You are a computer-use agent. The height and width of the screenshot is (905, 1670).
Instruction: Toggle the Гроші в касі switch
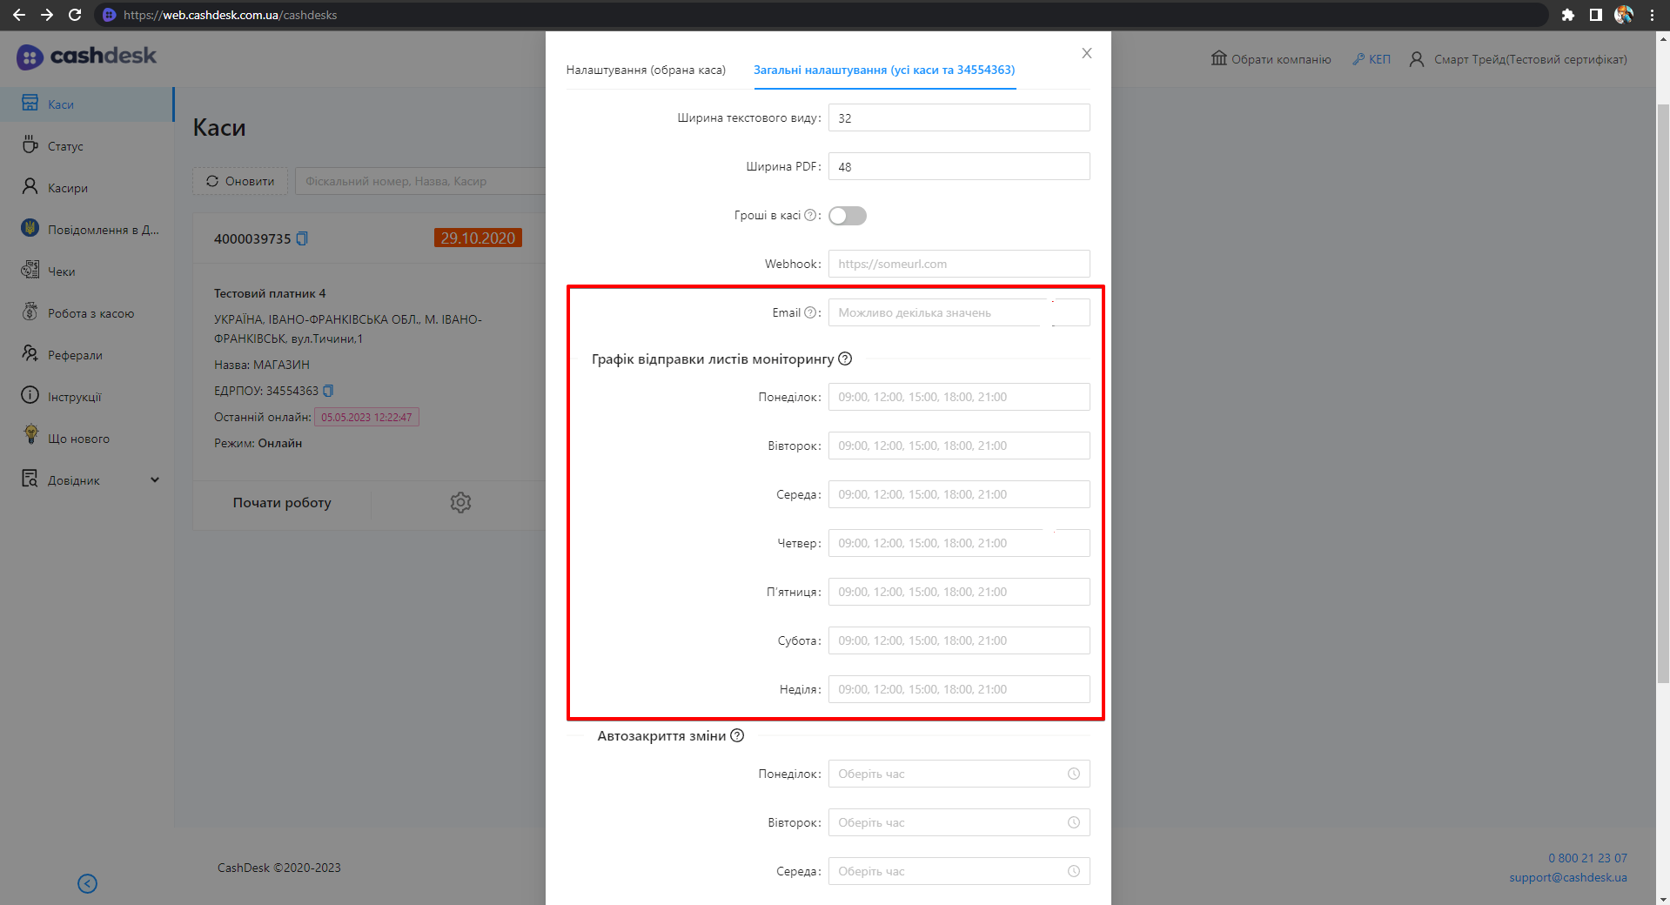(x=847, y=216)
